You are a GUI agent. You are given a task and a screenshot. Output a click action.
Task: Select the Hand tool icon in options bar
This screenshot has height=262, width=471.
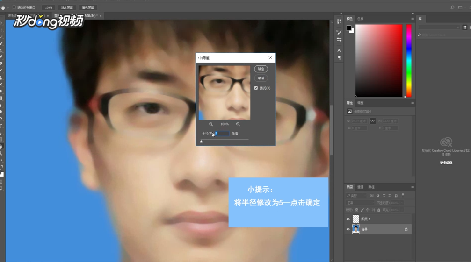[x=3, y=8]
